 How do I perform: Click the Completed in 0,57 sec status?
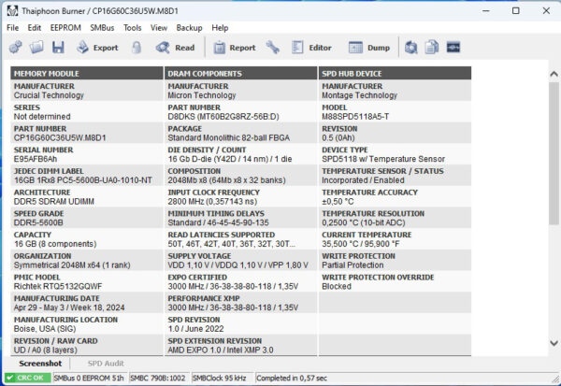(x=292, y=378)
